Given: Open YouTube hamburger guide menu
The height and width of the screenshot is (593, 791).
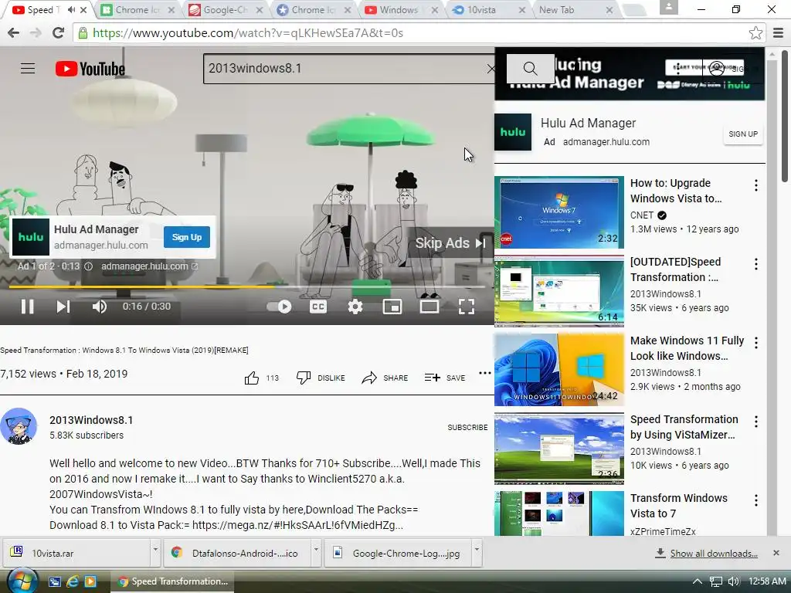Looking at the screenshot, I should coord(28,69).
